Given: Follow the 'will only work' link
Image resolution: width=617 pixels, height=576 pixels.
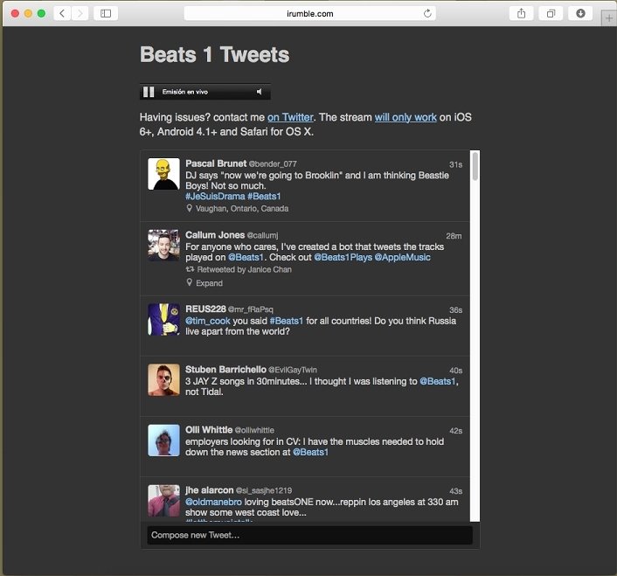Looking at the screenshot, I should [406, 117].
